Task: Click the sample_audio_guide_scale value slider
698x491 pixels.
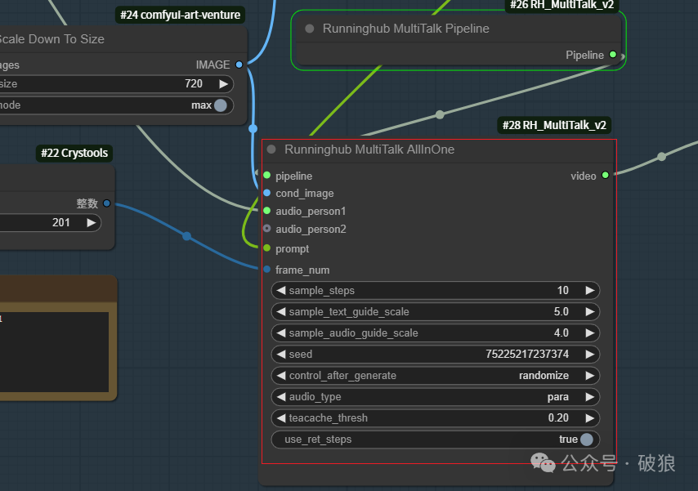Action: pyautogui.click(x=435, y=333)
